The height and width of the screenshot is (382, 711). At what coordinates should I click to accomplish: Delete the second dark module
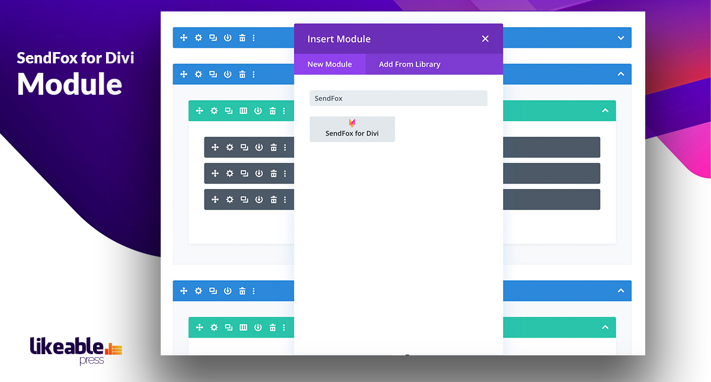click(274, 174)
